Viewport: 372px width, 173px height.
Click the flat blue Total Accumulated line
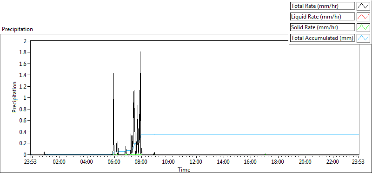[256, 134]
